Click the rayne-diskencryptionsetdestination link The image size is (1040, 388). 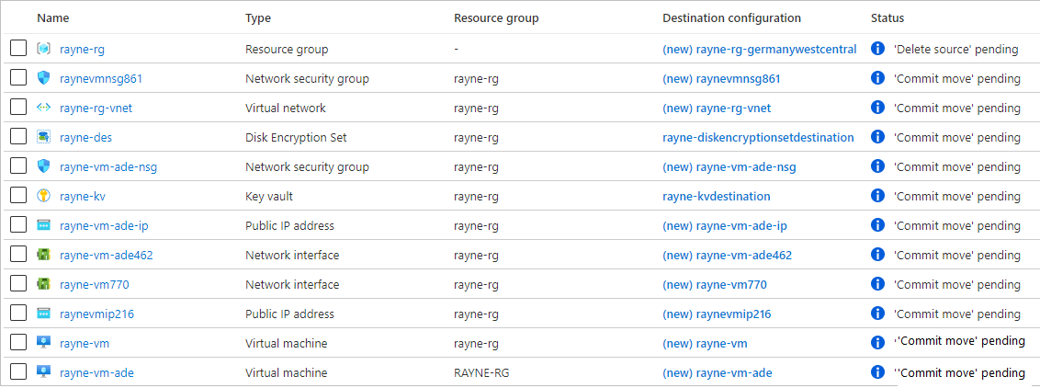757,137
